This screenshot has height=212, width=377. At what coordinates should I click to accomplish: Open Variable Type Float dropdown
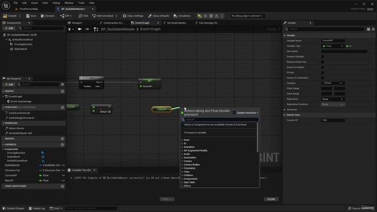pyautogui.click(x=332, y=46)
